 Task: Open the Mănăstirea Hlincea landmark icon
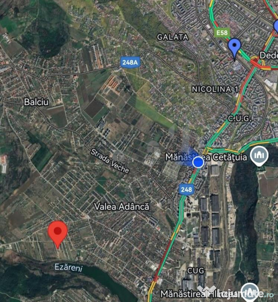coord(250,293)
